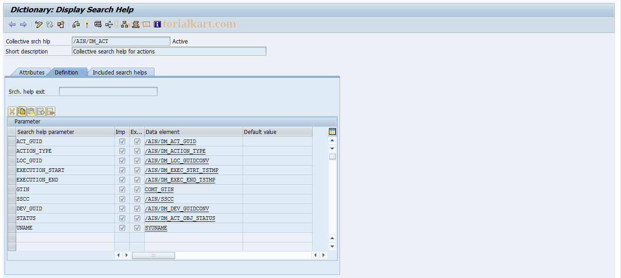The width and height of the screenshot is (621, 278).
Task: Click the Display/Change pencil icon
Action: pos(39,24)
